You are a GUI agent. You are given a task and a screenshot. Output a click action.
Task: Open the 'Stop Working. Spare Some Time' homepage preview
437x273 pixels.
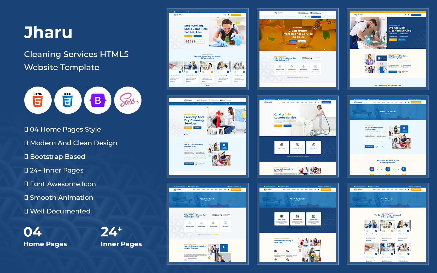(x=208, y=49)
